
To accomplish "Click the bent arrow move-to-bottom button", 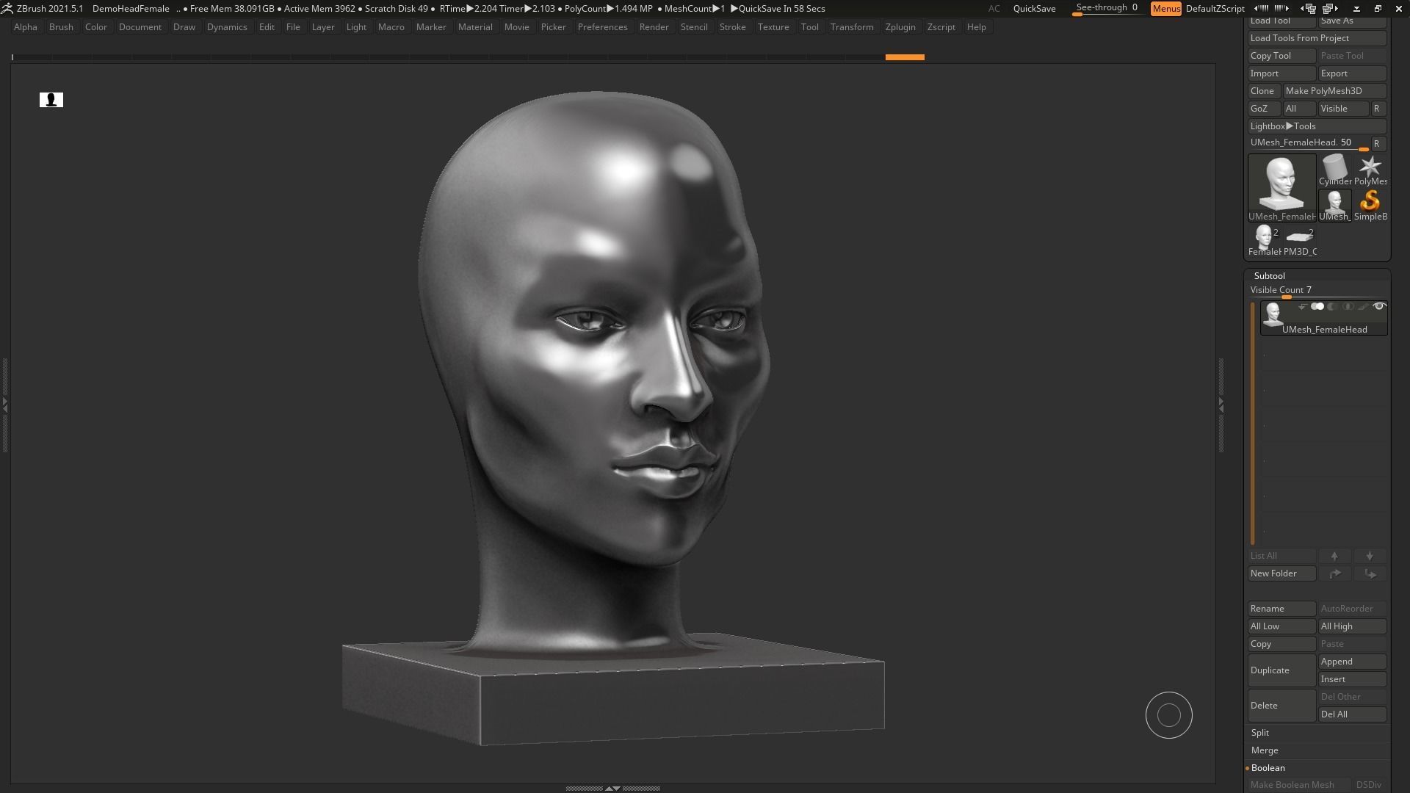I will (x=1370, y=573).
